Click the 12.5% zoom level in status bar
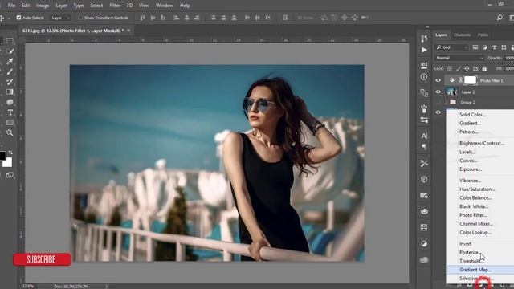 tap(28, 286)
